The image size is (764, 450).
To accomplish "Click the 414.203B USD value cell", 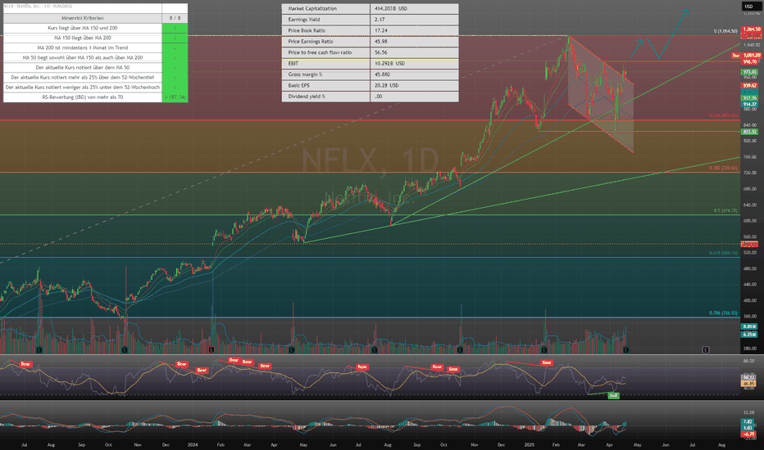I will click(414, 9).
